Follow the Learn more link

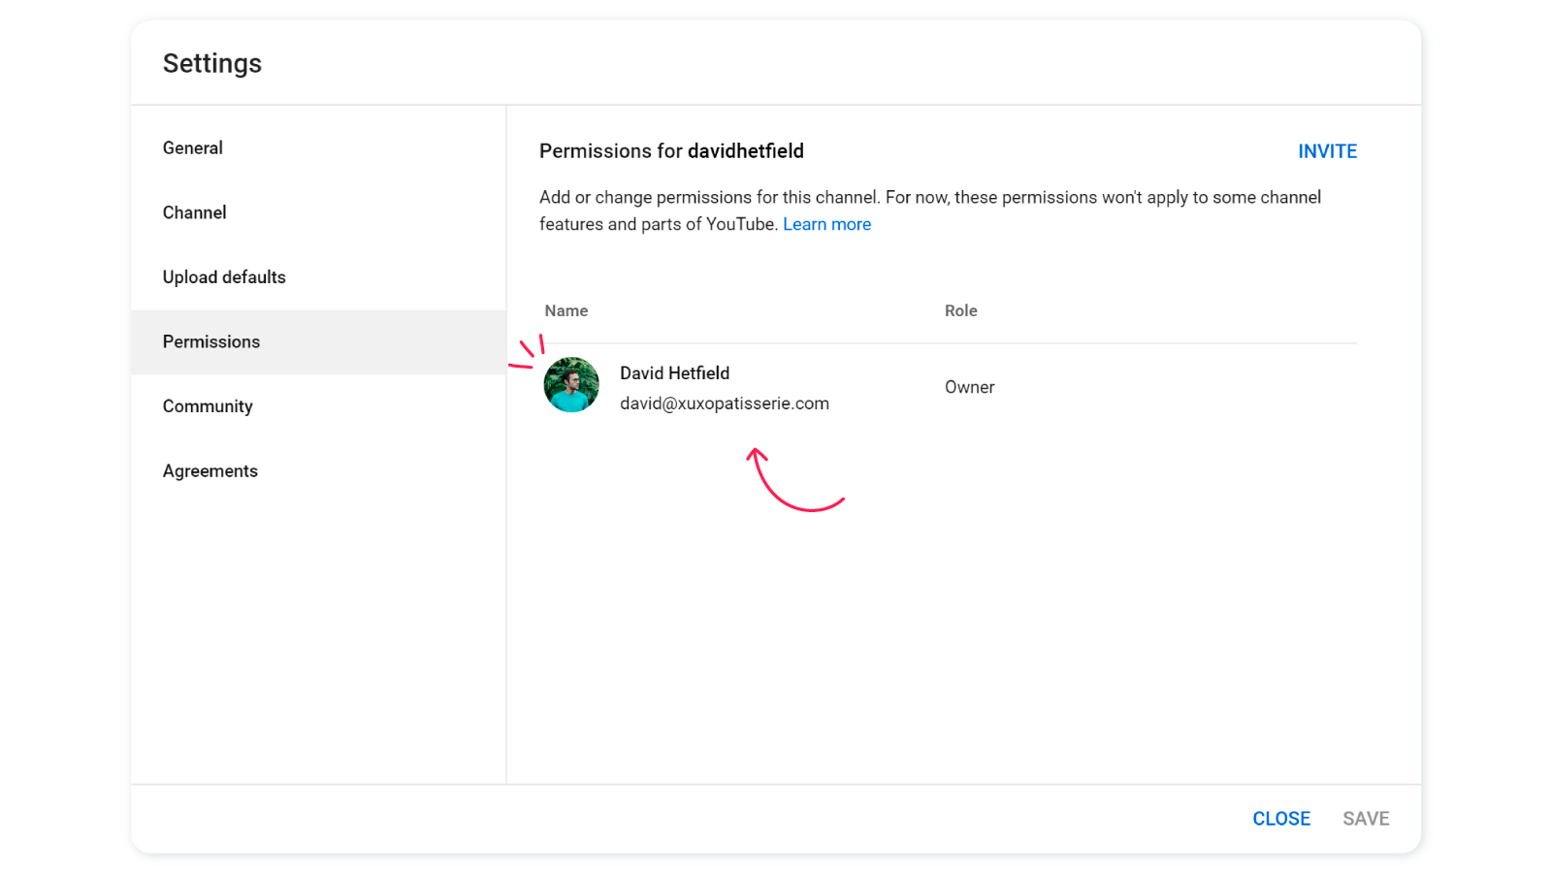pyautogui.click(x=826, y=224)
